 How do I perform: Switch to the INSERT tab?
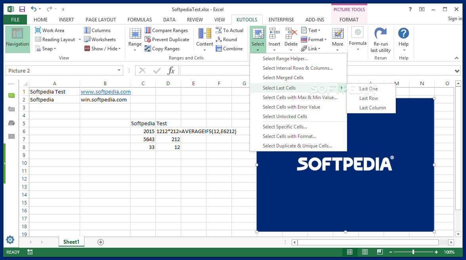[66, 19]
